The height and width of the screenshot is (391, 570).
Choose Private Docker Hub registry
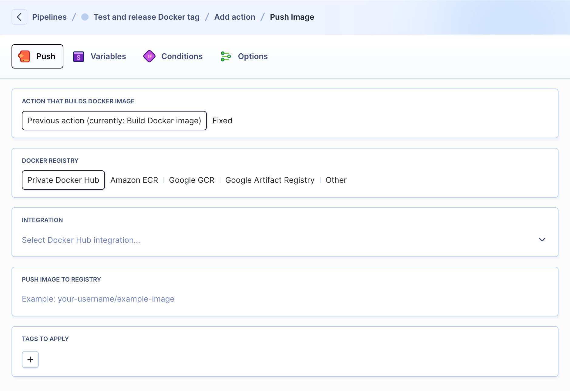[63, 180]
